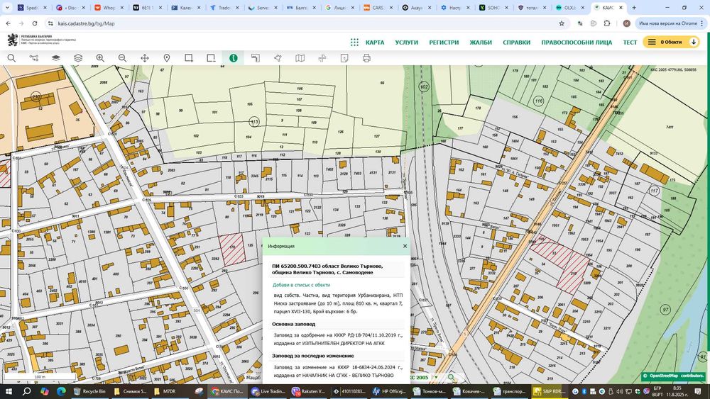Click Добави в списък с обекти link
Viewport: 710px width, 399px height.
pos(301,284)
